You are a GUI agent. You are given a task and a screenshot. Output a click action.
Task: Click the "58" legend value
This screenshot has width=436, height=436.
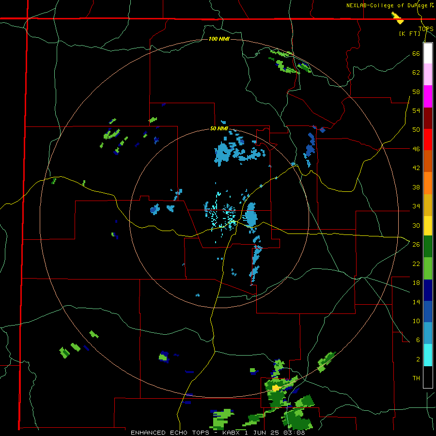point(416,92)
